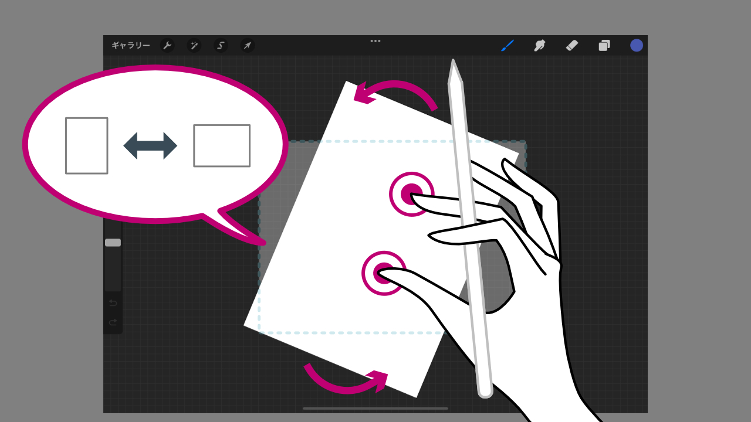
Task: Return to the ギャラリー gallery
Action: (x=130, y=46)
